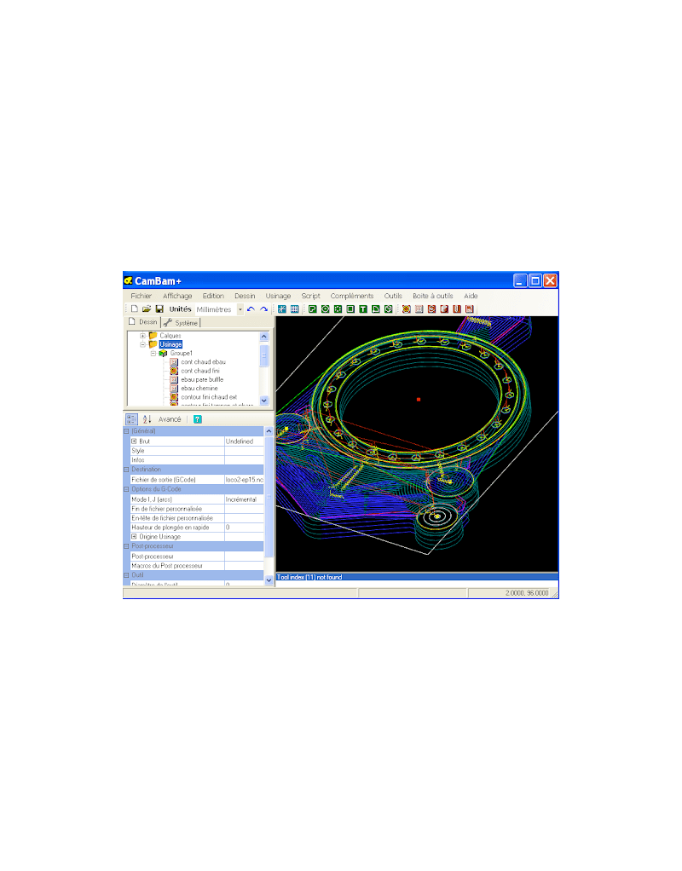Click the property grid scrollbar down arrow

click(x=269, y=580)
